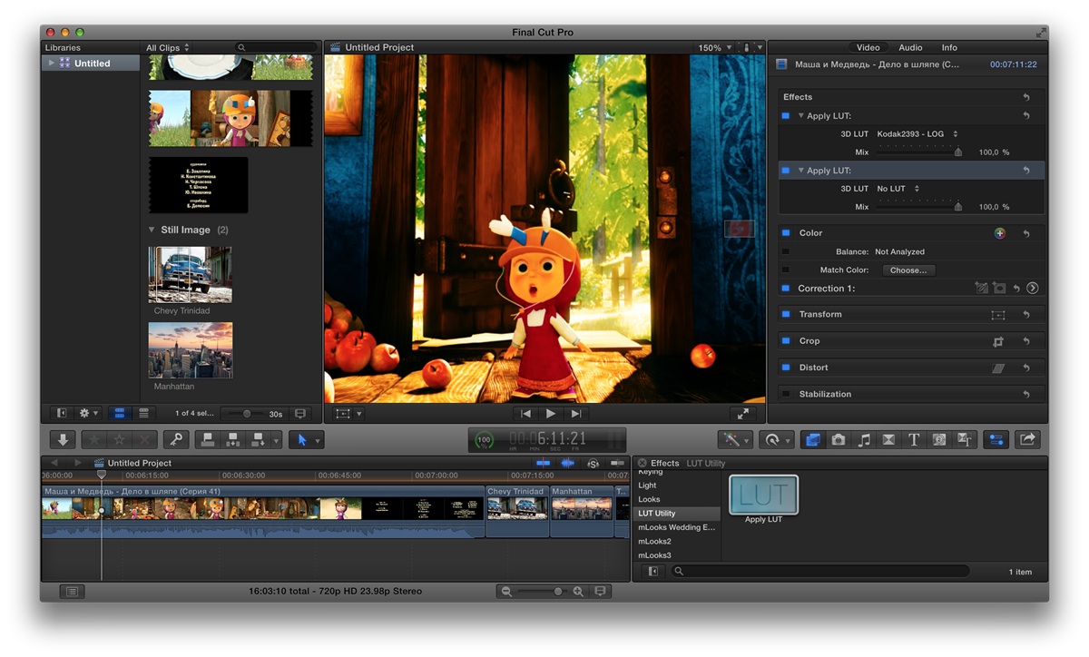Open the 3D LUT Kodak2393 dropdown
Screen dimensions: 1089x657
(x=917, y=134)
